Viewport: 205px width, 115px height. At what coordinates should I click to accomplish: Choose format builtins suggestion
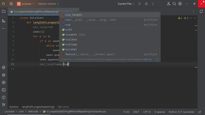tap(110, 54)
